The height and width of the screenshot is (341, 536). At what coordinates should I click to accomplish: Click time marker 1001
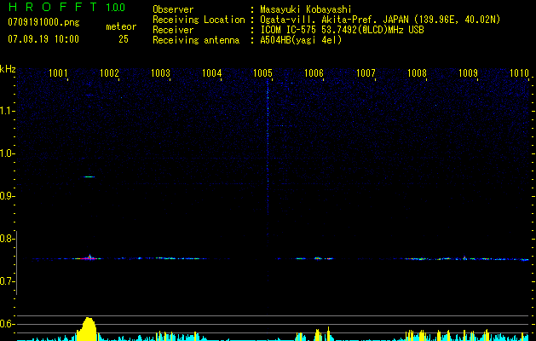(x=58, y=73)
